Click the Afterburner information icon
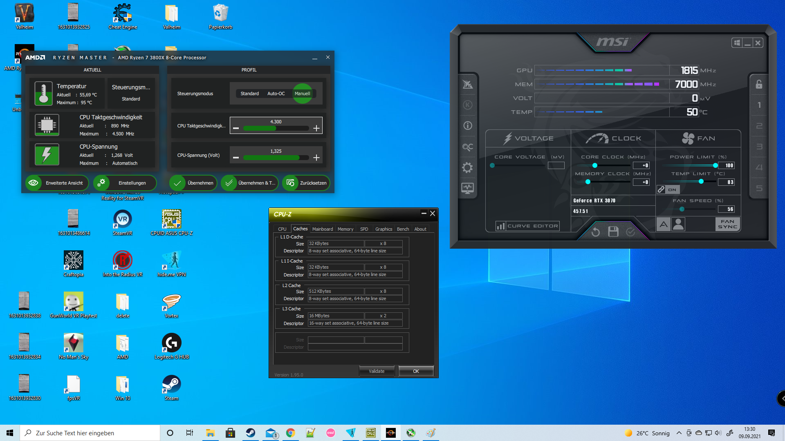 pos(467,126)
